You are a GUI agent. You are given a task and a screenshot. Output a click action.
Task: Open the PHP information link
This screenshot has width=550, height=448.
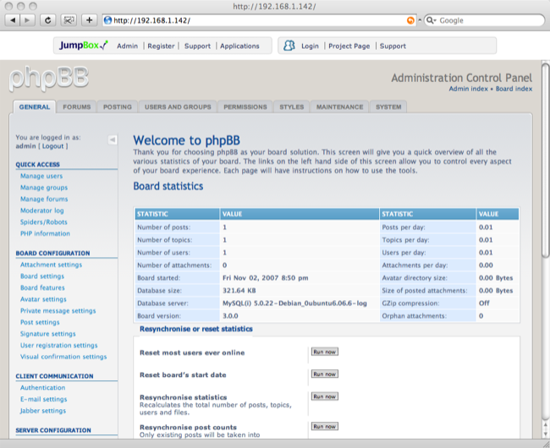(x=45, y=233)
